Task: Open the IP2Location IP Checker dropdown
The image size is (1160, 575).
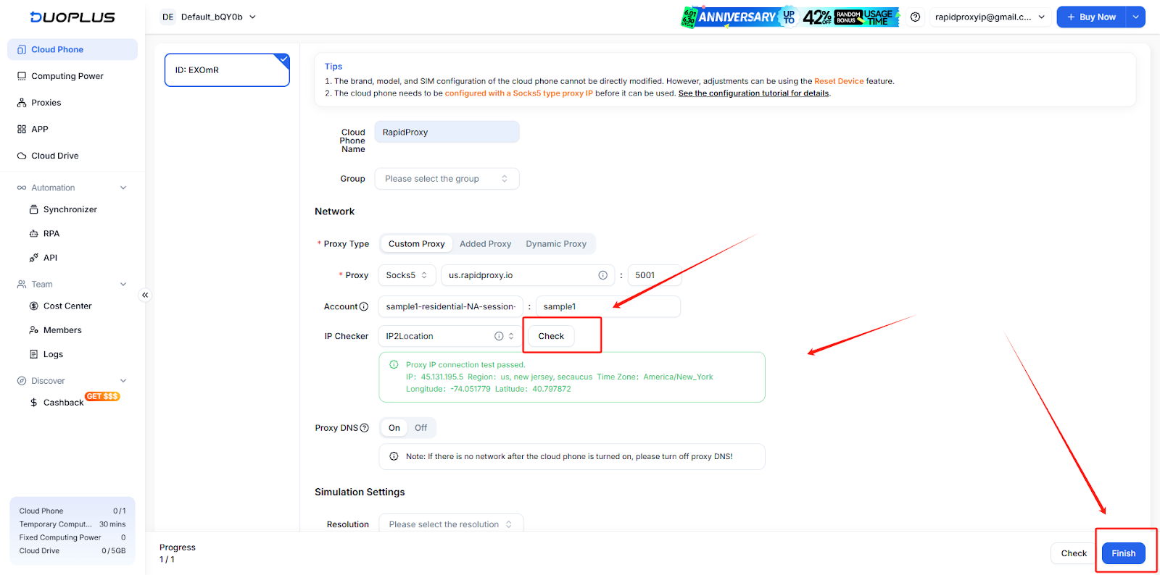Action: (449, 336)
